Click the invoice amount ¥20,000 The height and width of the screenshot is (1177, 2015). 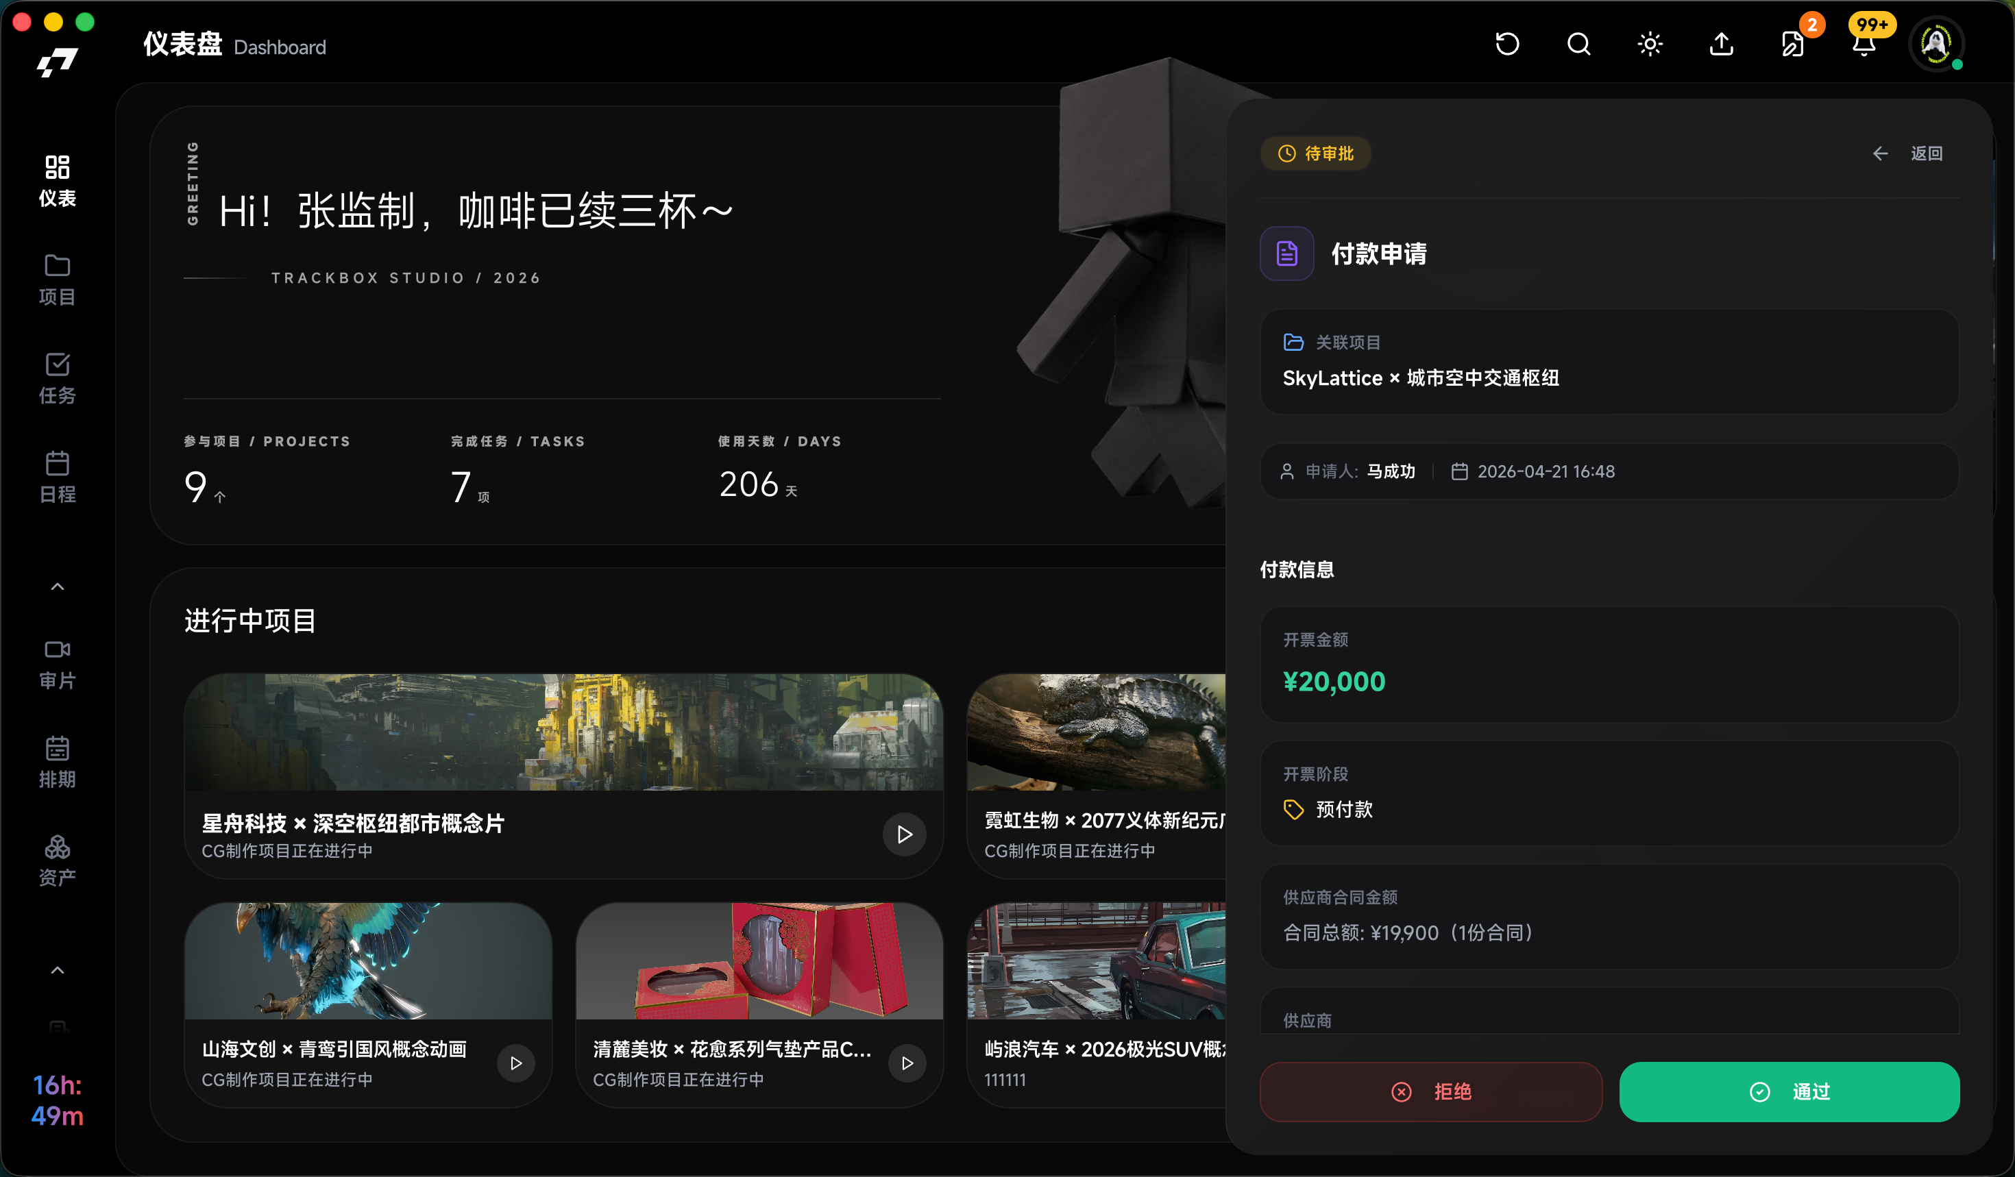coord(1334,682)
